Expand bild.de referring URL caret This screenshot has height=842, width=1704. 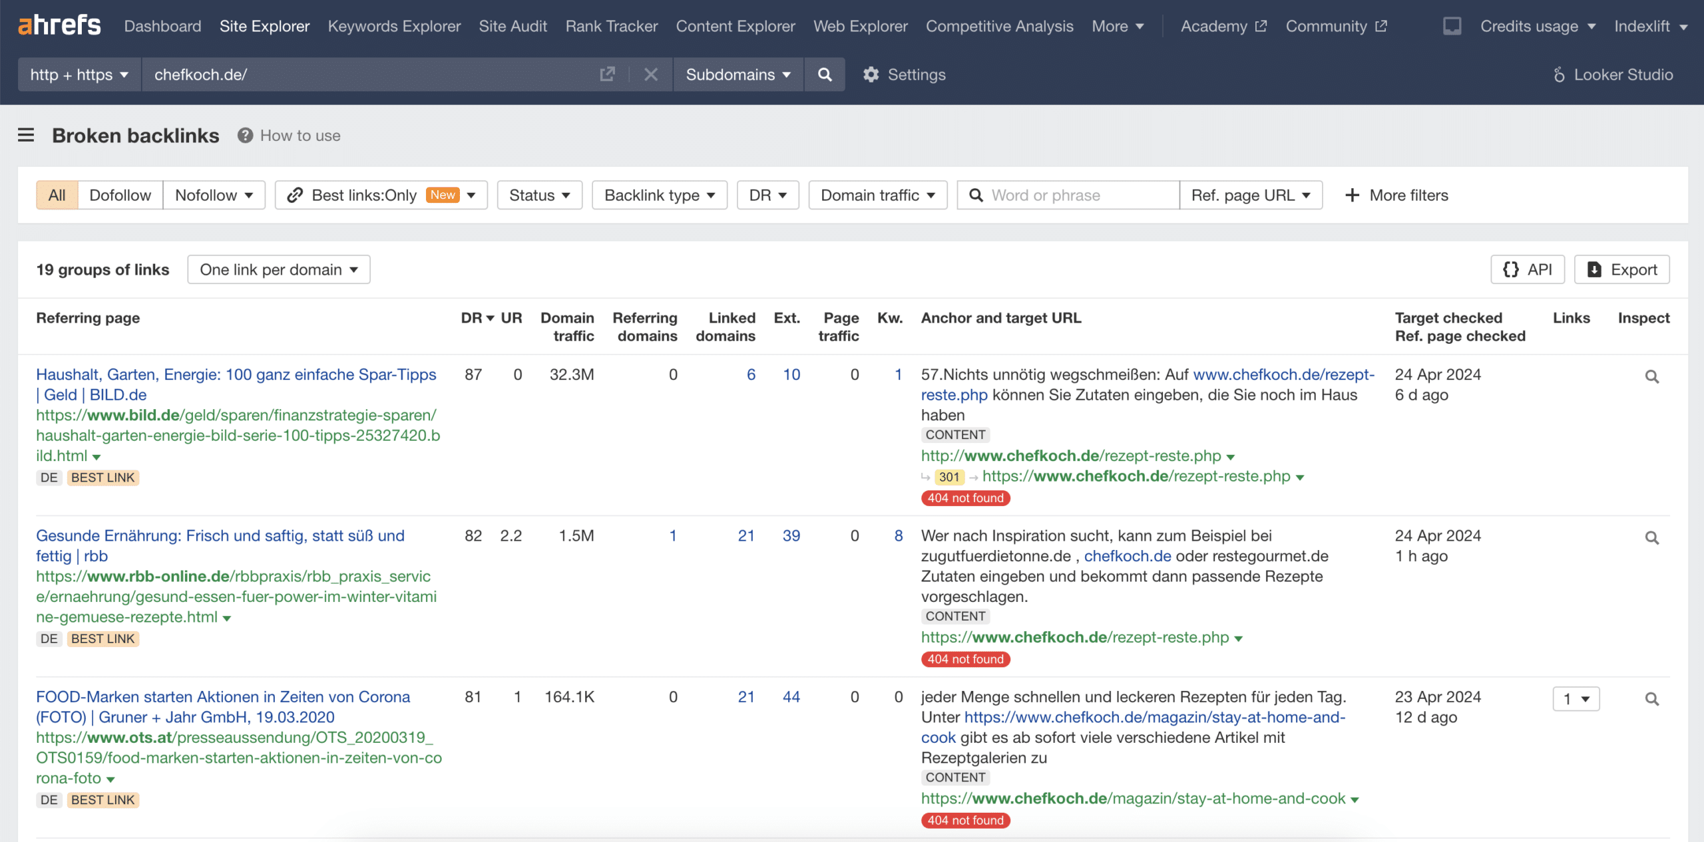tap(97, 457)
